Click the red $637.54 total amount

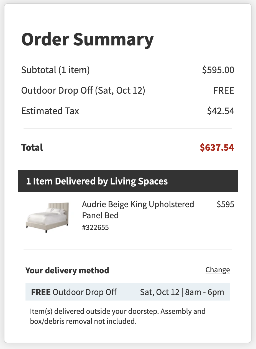pyautogui.click(x=217, y=147)
